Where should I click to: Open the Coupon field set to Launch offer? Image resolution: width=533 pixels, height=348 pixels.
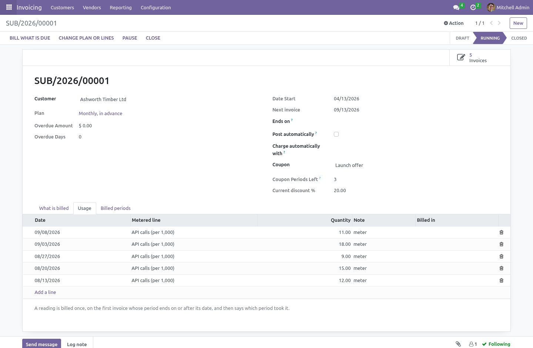(416, 165)
